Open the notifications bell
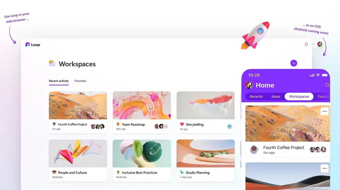Viewport: 340px width, 190px height. click(306, 44)
